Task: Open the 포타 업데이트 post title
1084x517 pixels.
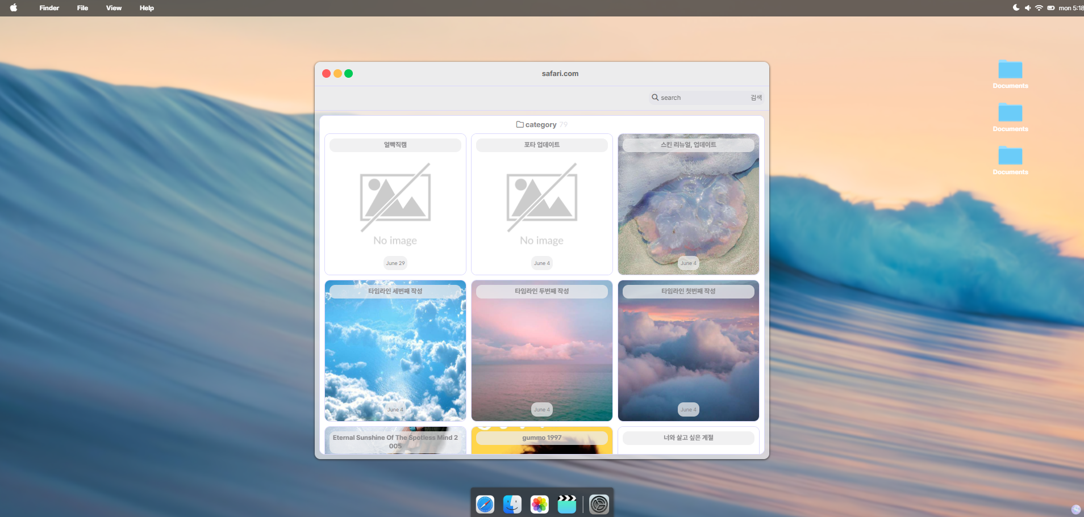Action: 542,145
